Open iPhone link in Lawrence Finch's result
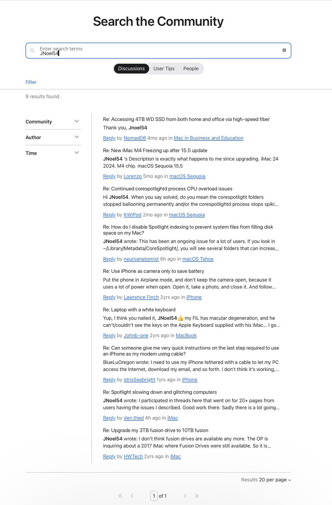The image size is (332, 505). (194, 297)
